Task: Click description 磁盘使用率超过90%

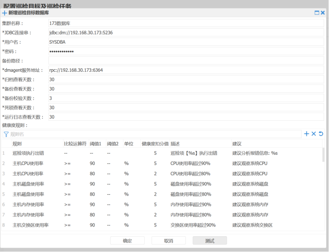Action: [191, 184]
